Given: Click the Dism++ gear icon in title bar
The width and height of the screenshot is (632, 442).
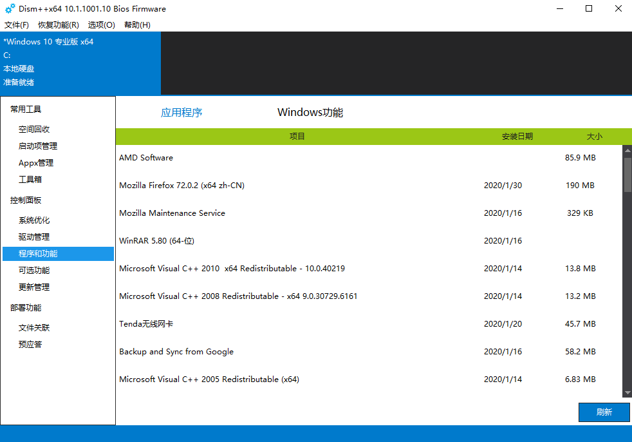Looking at the screenshot, I should (x=10, y=8).
